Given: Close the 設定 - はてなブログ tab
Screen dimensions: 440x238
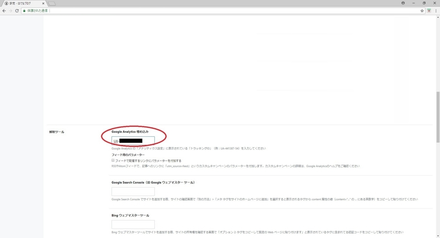Looking at the screenshot, I should click(x=43, y=3).
